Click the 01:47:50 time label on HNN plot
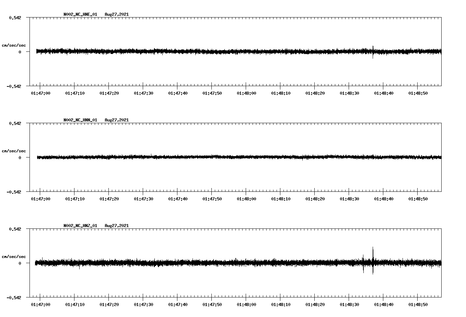 tap(212, 199)
